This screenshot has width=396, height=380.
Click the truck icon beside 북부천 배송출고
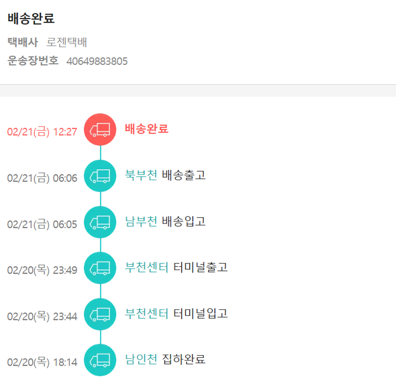tap(100, 176)
